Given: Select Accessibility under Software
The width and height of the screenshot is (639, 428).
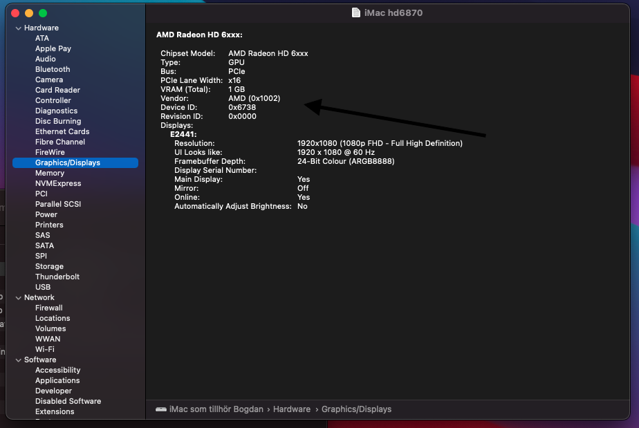Looking at the screenshot, I should click(x=57, y=370).
